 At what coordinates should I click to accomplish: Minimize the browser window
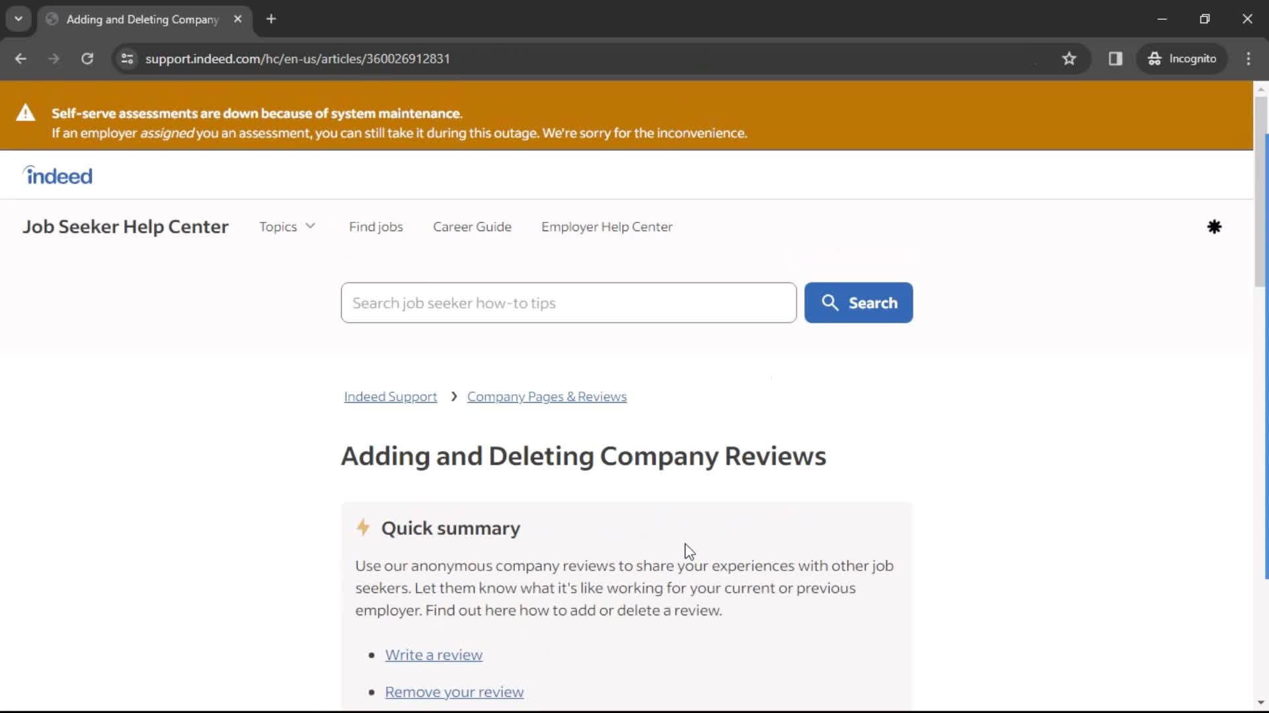[x=1162, y=19]
